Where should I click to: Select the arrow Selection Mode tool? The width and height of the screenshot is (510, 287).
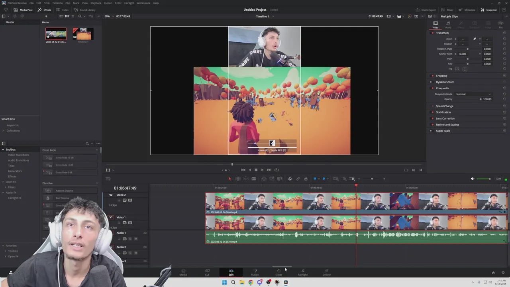coord(229,179)
